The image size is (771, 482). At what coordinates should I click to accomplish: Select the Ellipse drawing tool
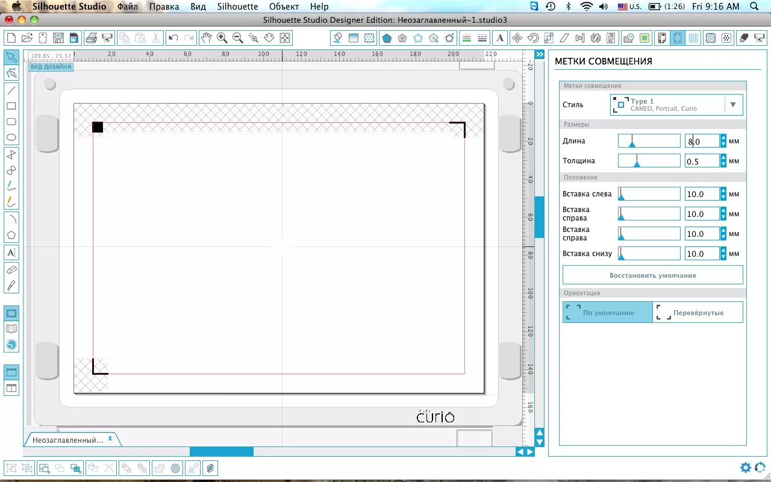click(11, 137)
